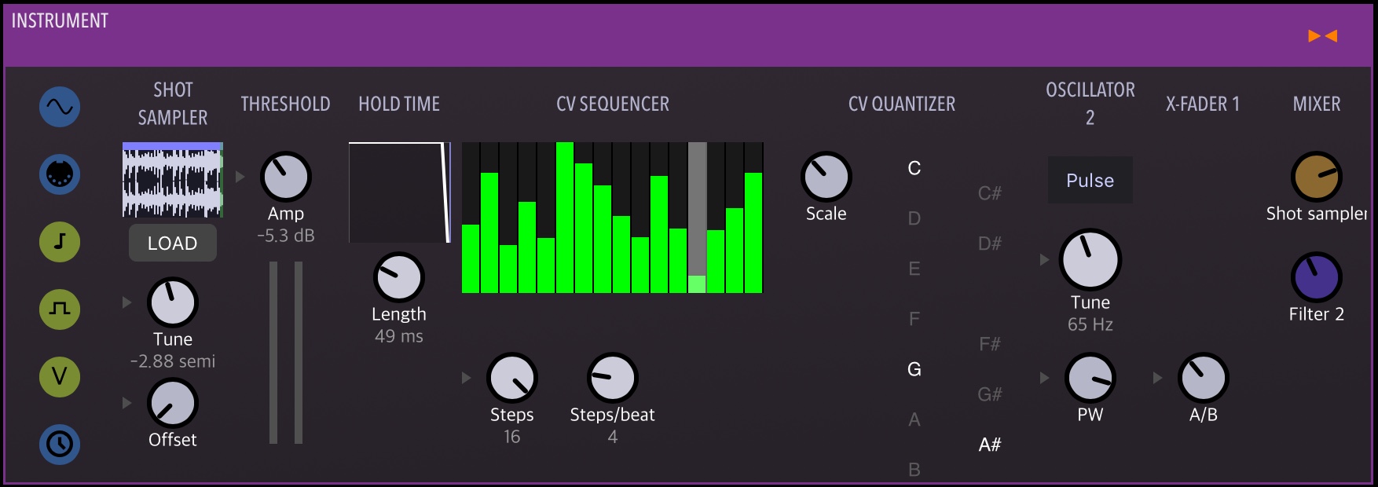Viewport: 1378px width, 487px height.
Task: Click the LOAD sample button
Action: [173, 243]
